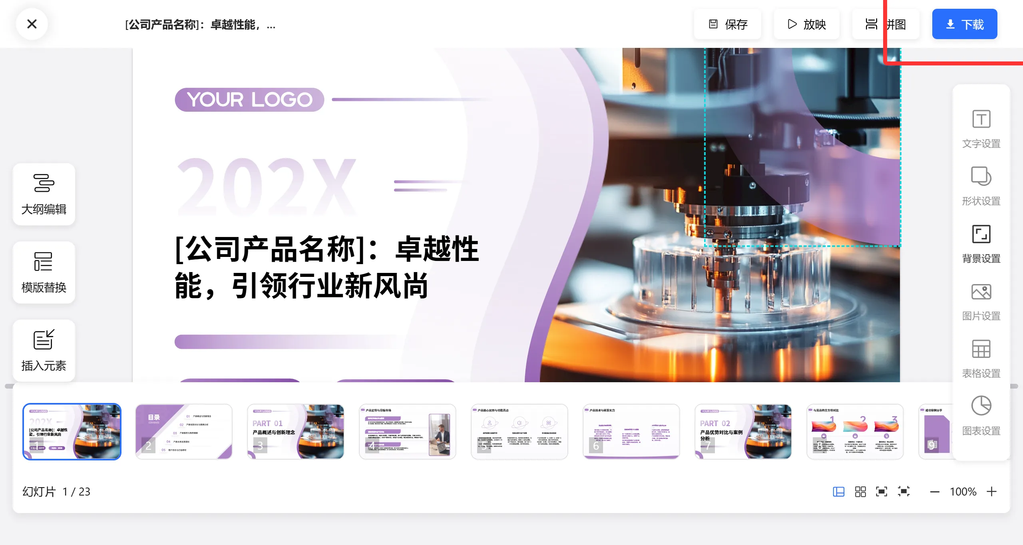This screenshot has width=1023, height=545.
Task: Switch to grid view of slide thumbnails
Action: (860, 492)
